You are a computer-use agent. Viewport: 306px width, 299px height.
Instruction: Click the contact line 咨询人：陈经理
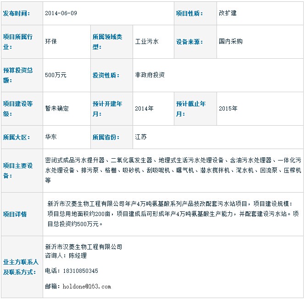(66, 256)
